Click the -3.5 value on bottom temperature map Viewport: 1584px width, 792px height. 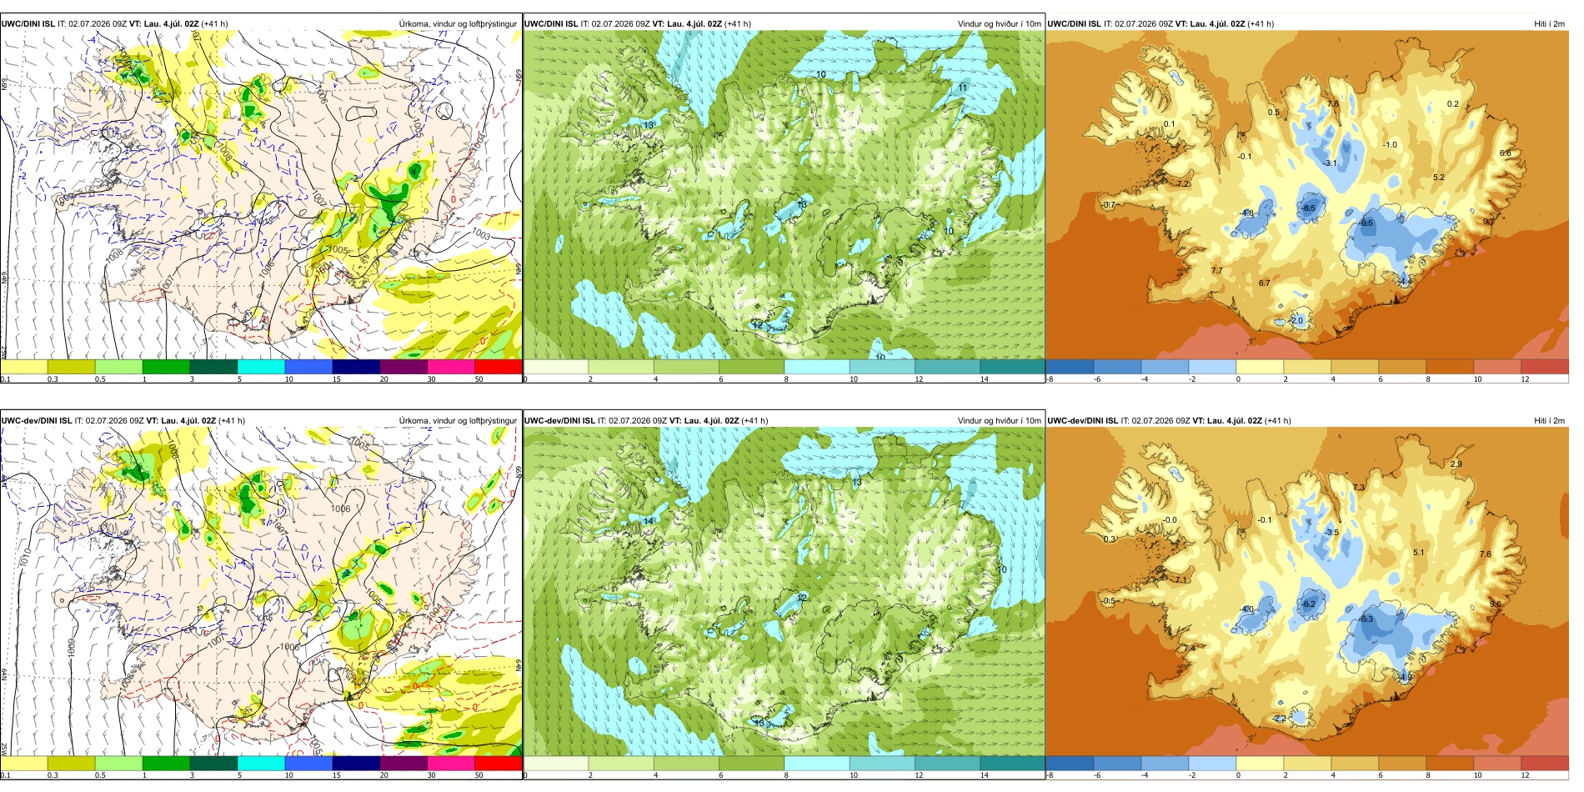coord(1331,533)
